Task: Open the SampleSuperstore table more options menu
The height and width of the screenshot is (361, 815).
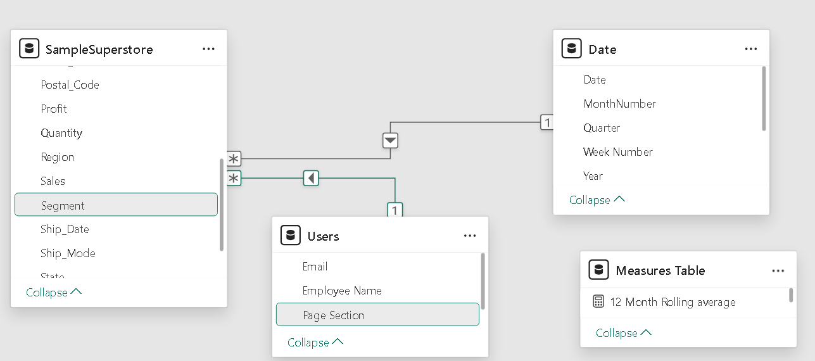Action: click(x=208, y=49)
